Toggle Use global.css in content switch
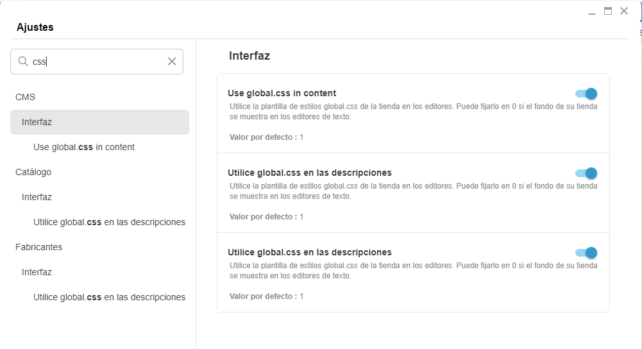 click(x=586, y=94)
